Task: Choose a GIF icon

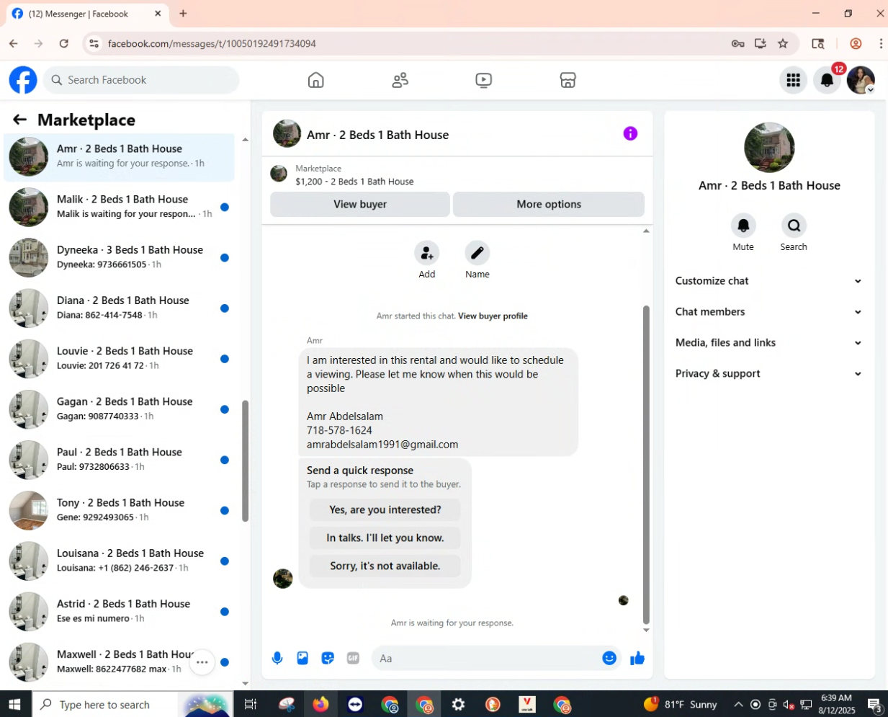Action: 353,658
